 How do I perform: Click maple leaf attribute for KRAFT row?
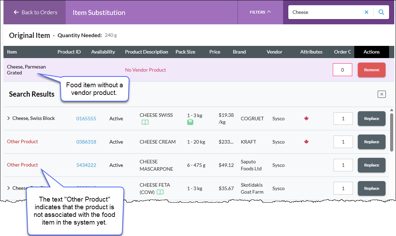(306, 142)
